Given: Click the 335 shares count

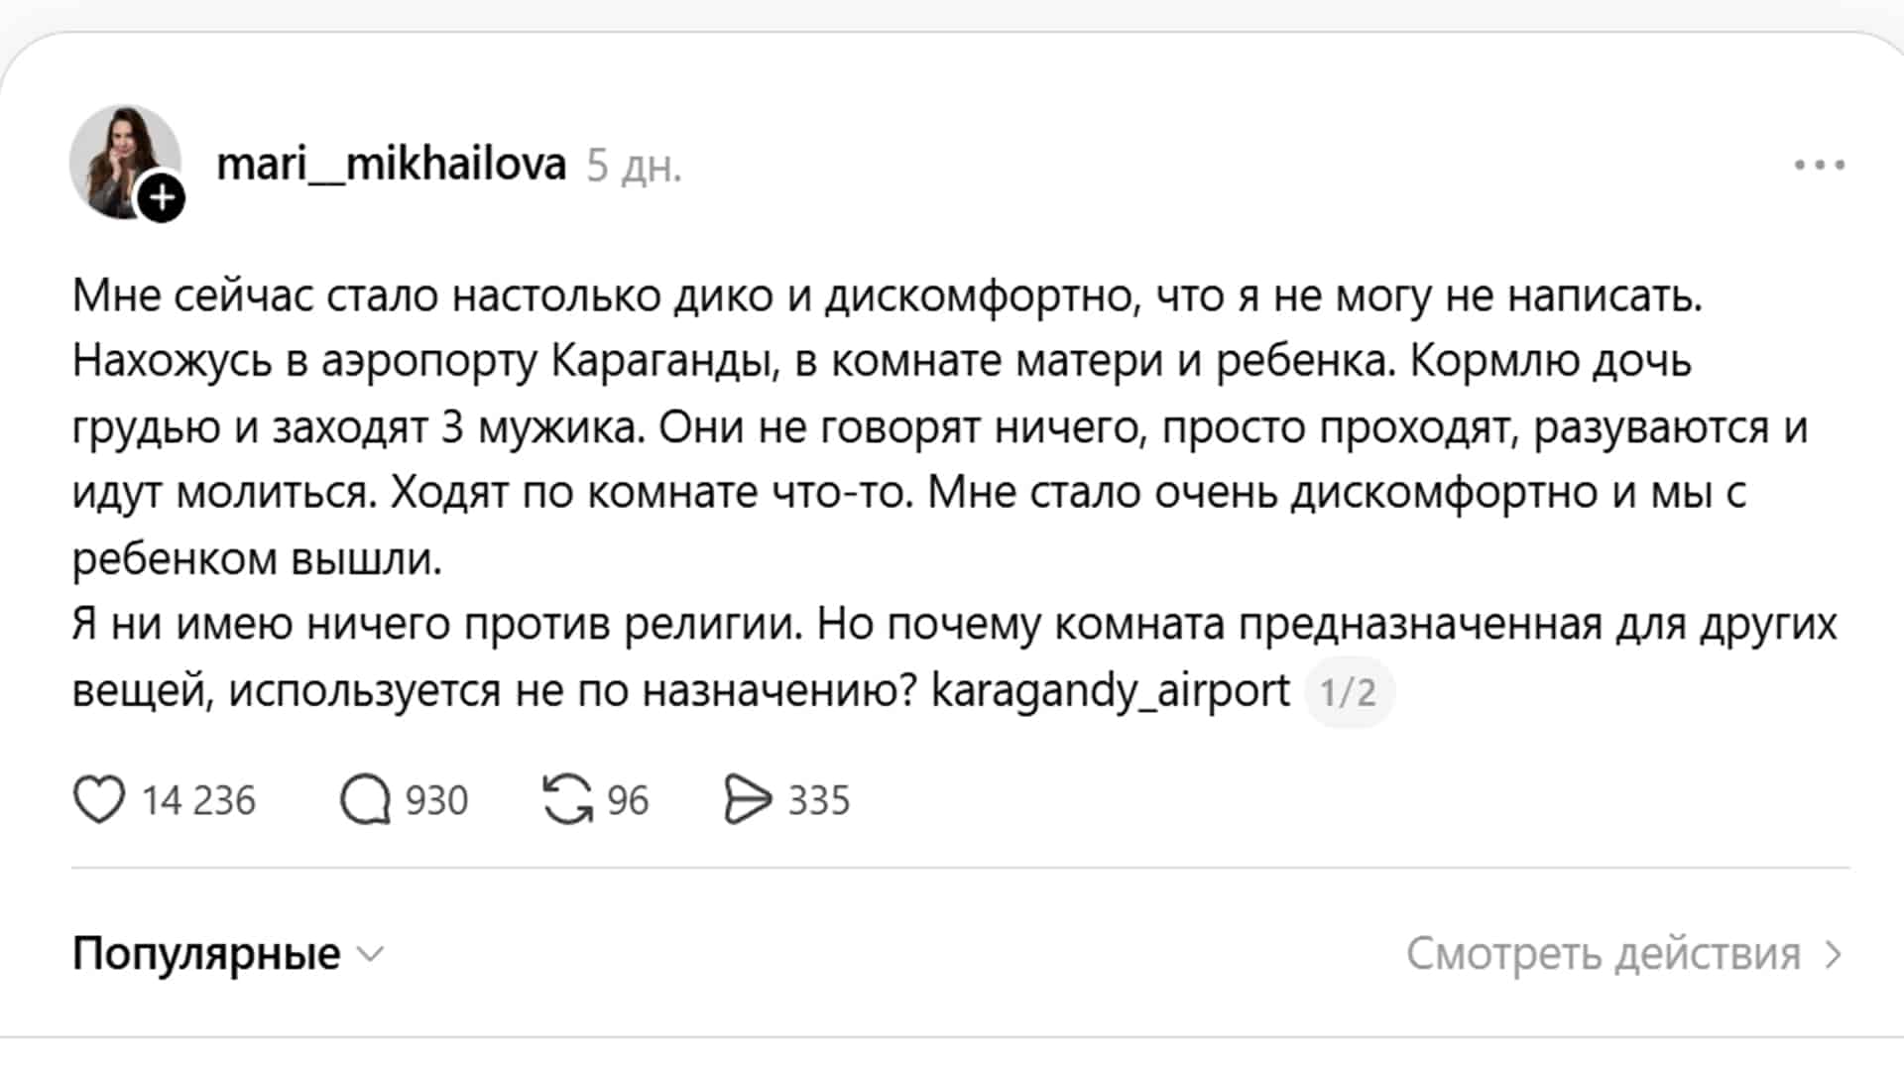Looking at the screenshot, I should [819, 800].
